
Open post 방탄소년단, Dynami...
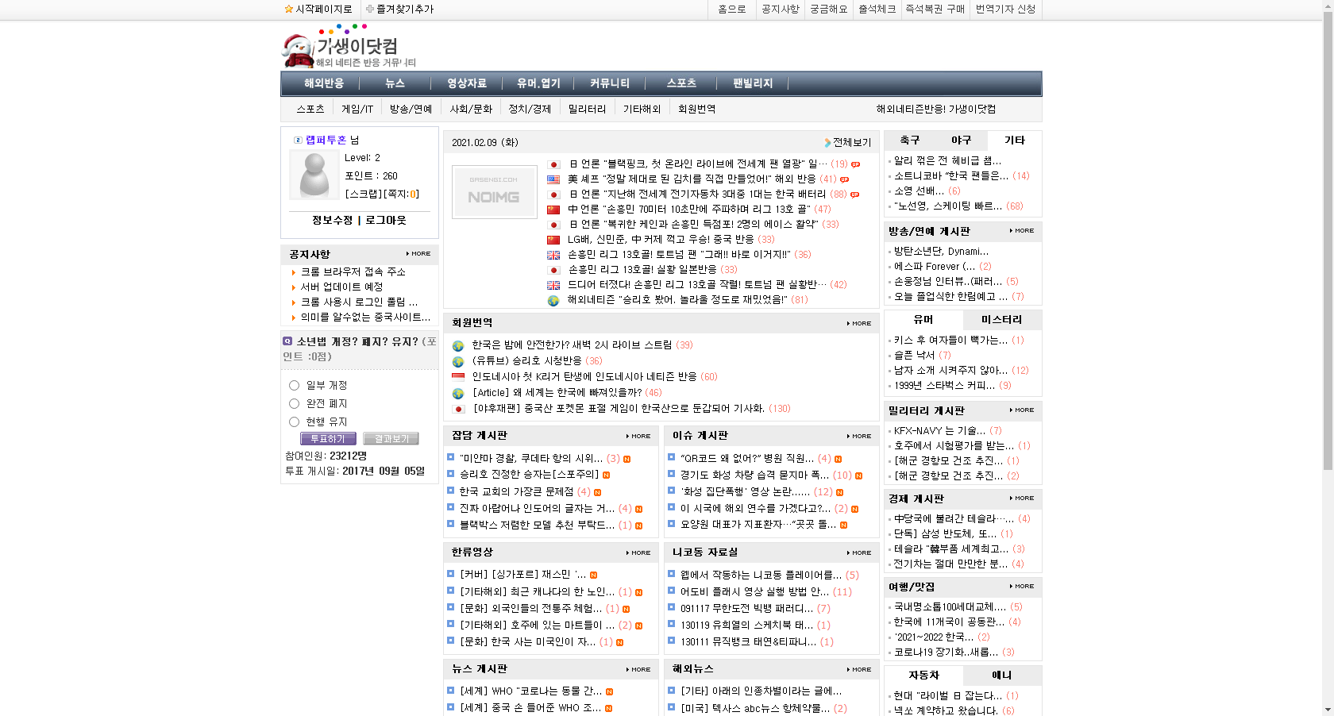pos(942,252)
